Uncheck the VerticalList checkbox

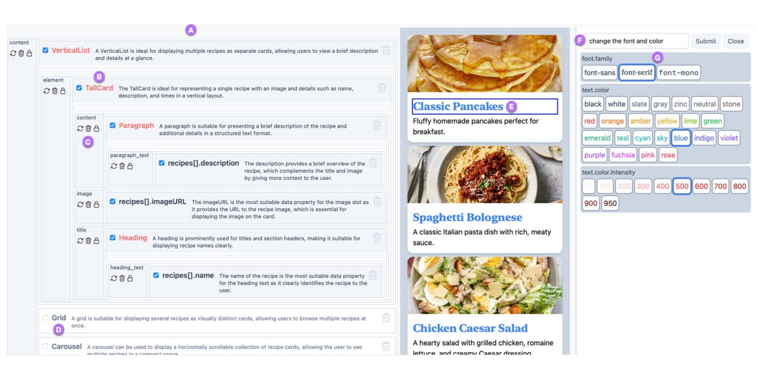point(45,50)
